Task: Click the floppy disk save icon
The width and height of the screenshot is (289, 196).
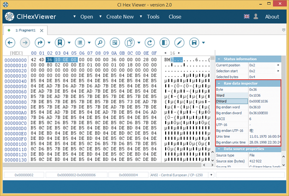Action: 194,43
